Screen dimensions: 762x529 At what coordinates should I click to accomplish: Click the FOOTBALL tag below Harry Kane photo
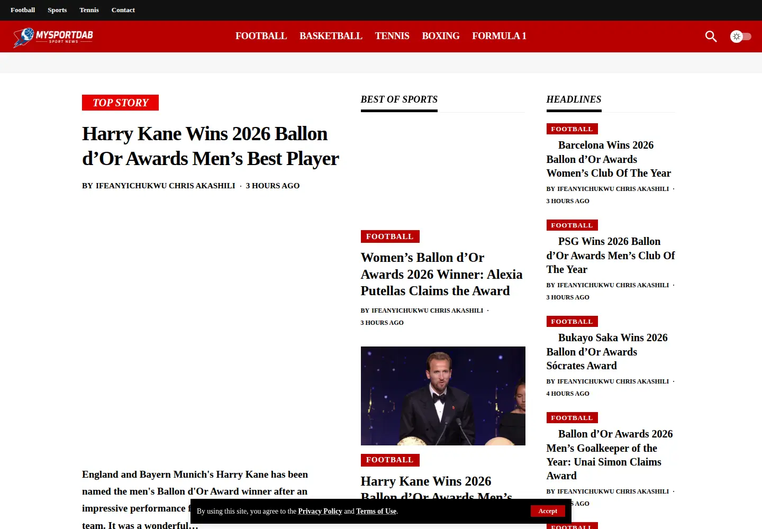(x=390, y=460)
